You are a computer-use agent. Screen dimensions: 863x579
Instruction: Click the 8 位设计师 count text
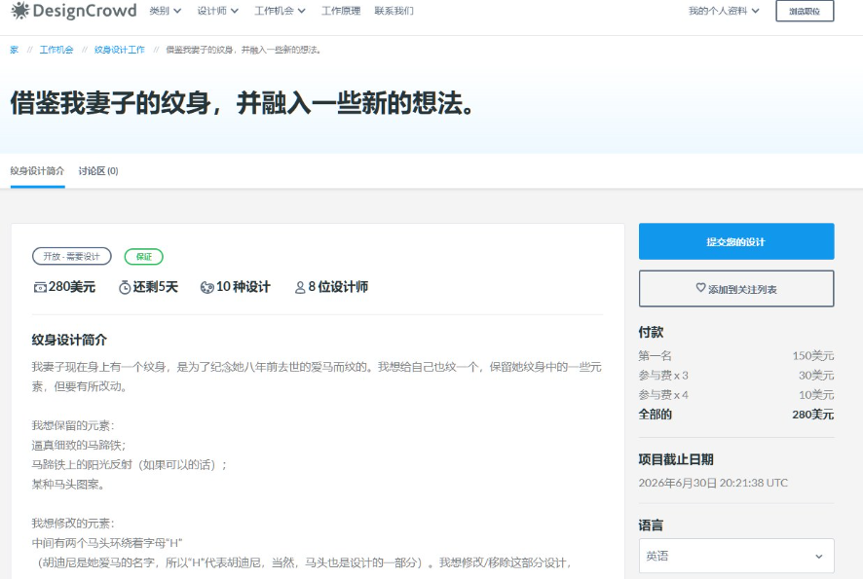click(x=338, y=287)
